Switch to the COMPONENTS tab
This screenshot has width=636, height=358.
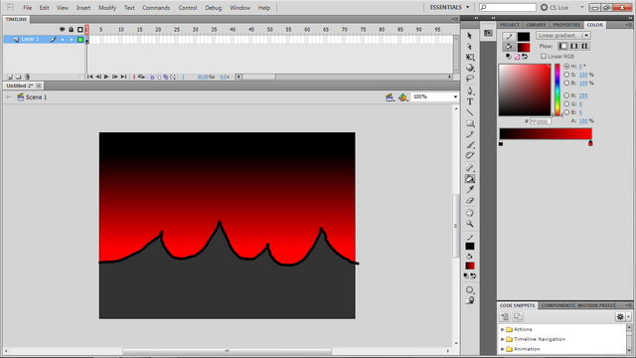557,305
